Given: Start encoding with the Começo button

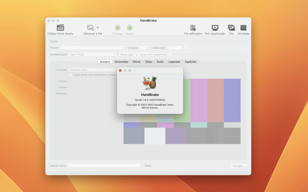Looking at the screenshot, I should click(x=117, y=28).
